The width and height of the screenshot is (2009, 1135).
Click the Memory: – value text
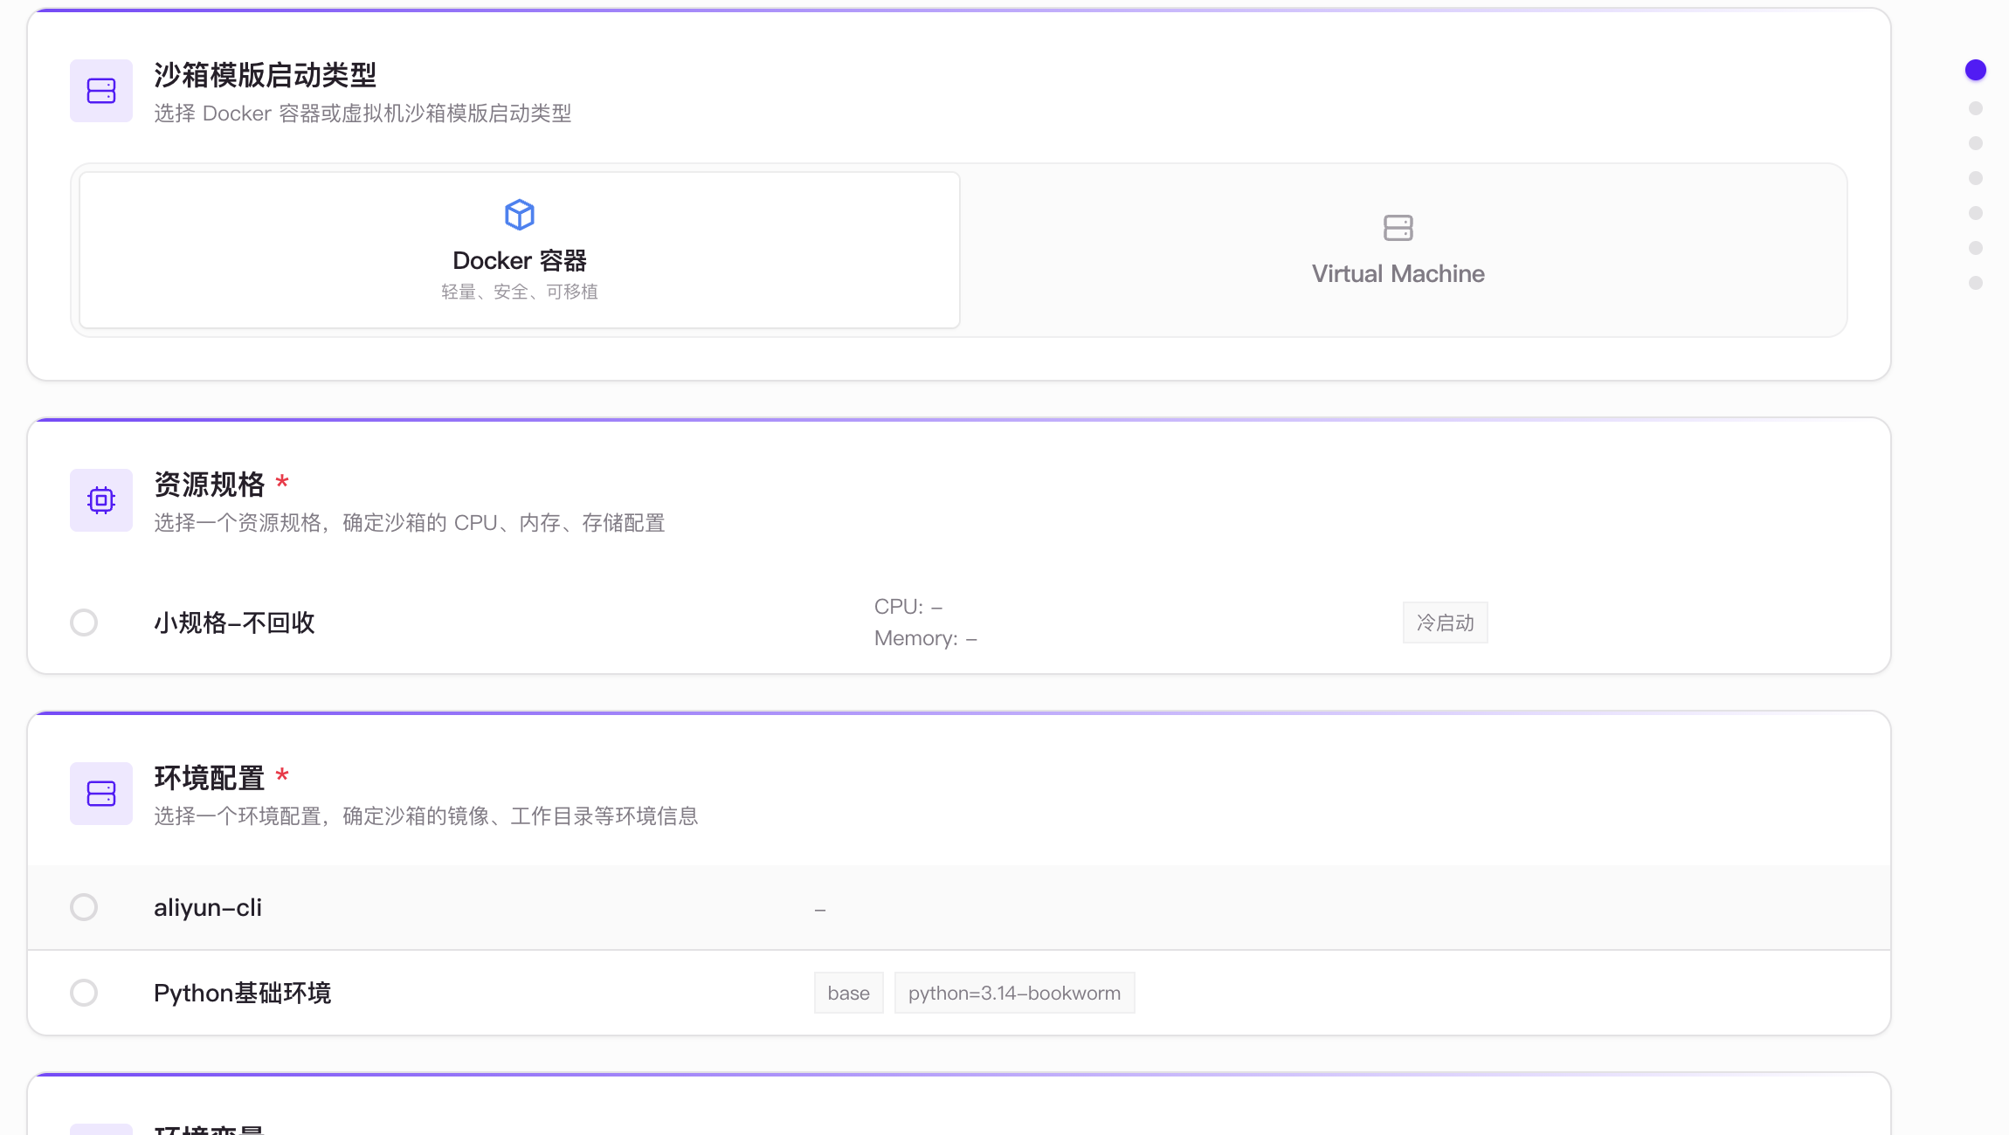point(926,638)
